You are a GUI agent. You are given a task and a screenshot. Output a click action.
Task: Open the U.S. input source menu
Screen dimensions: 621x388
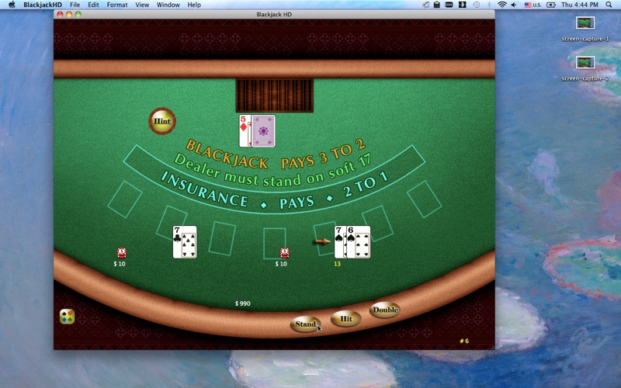coord(535,5)
